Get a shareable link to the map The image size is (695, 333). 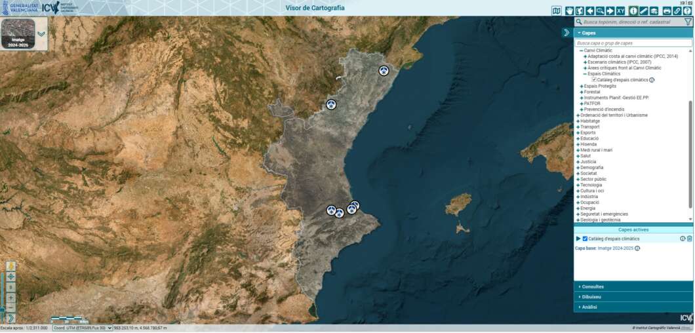pos(677,10)
